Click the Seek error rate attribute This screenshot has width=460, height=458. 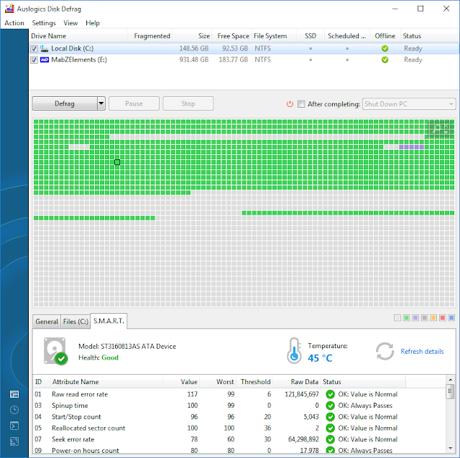click(x=73, y=439)
